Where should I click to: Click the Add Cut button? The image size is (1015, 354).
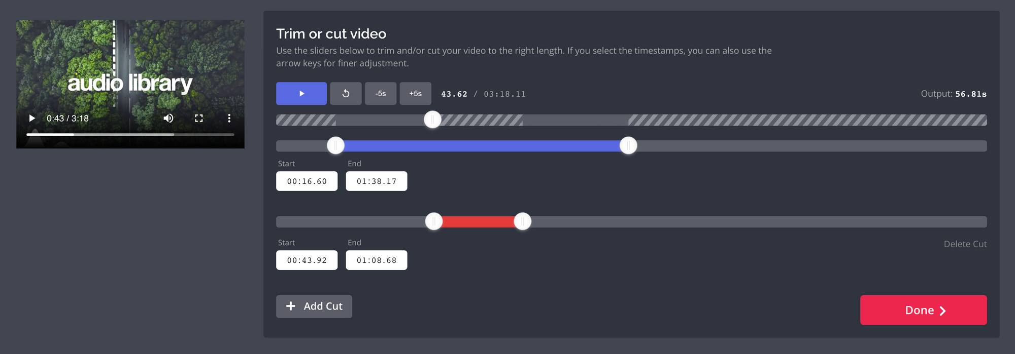pos(314,306)
